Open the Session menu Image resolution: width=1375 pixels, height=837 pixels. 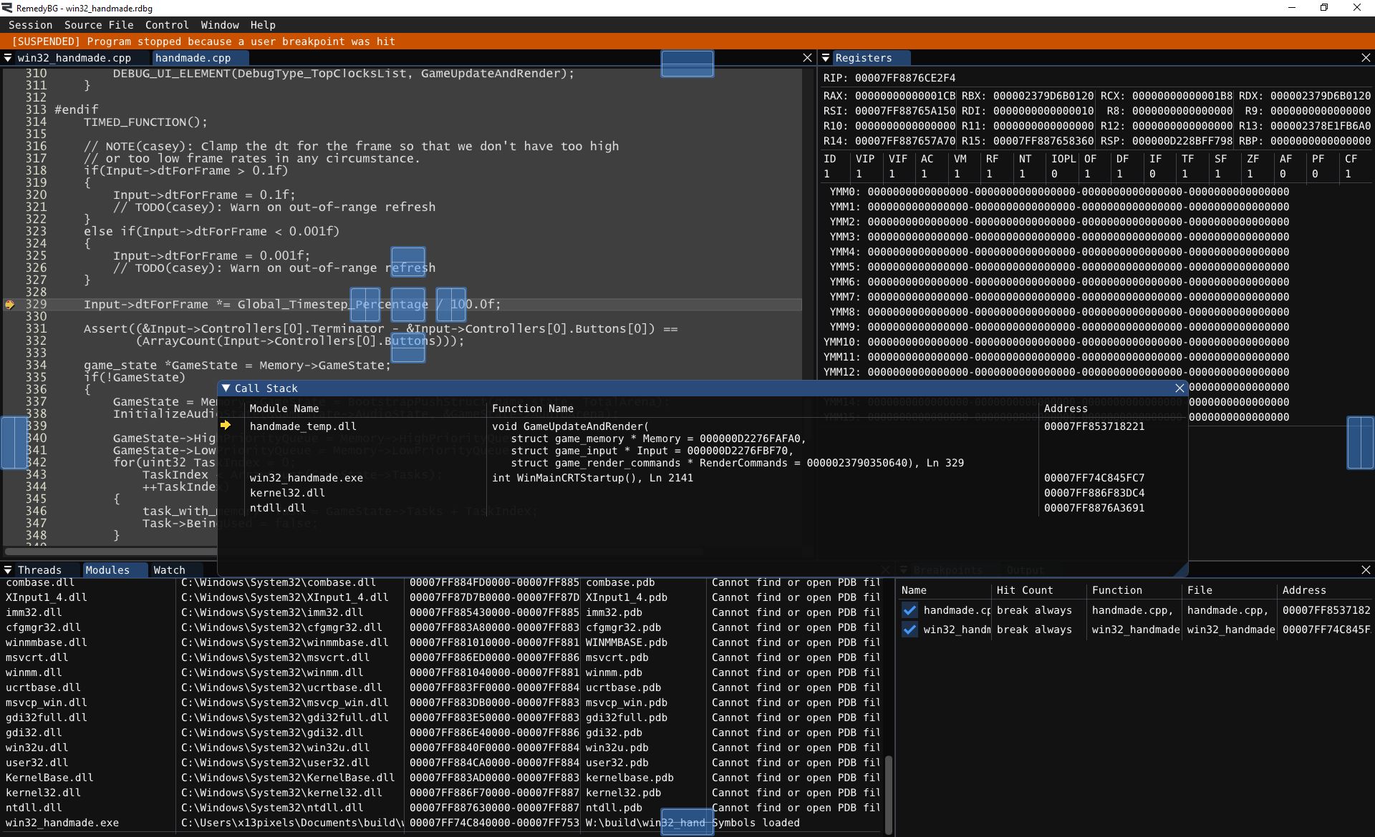point(30,24)
